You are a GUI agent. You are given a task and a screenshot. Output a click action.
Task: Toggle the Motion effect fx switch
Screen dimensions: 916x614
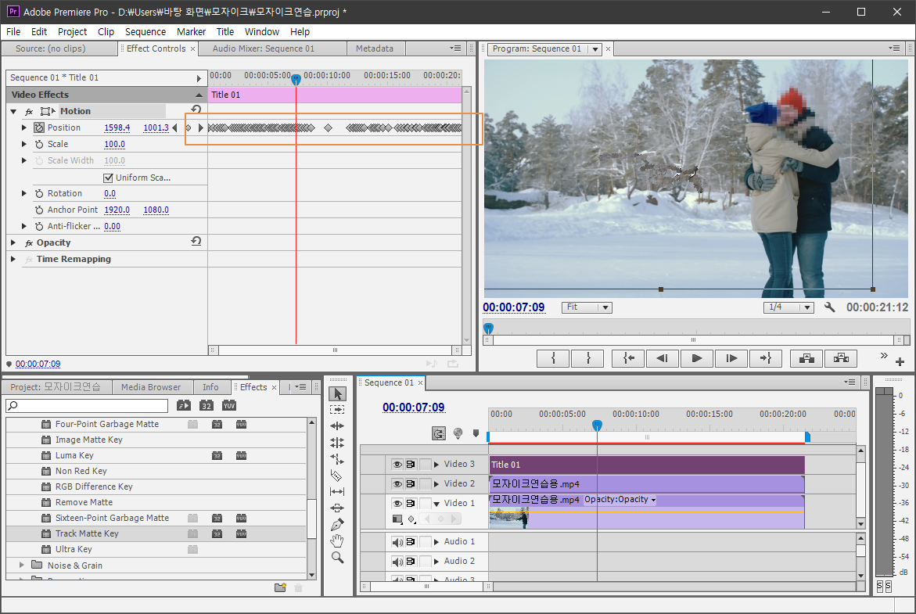coord(29,112)
